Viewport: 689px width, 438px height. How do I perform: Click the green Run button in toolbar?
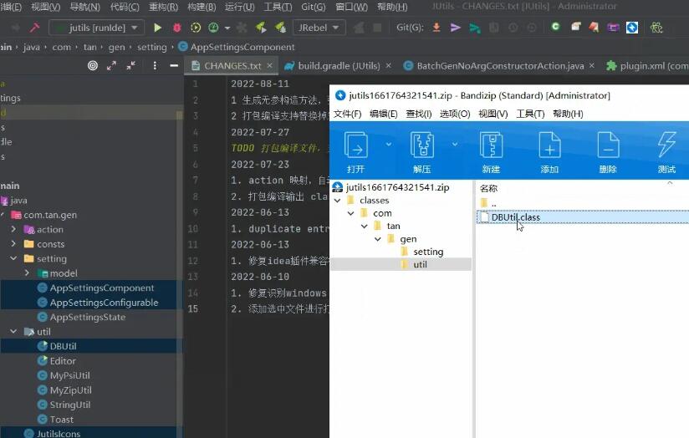(x=157, y=28)
